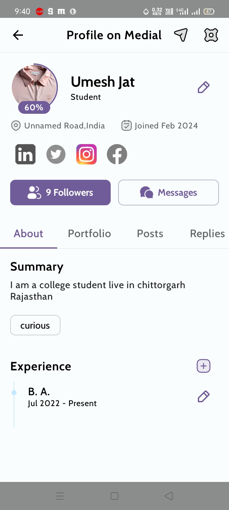Open Instagram social link

point(87,154)
